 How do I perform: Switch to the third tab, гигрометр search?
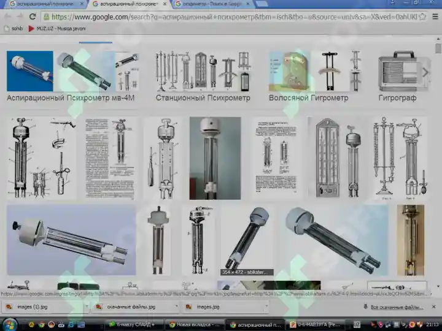(x=211, y=4)
